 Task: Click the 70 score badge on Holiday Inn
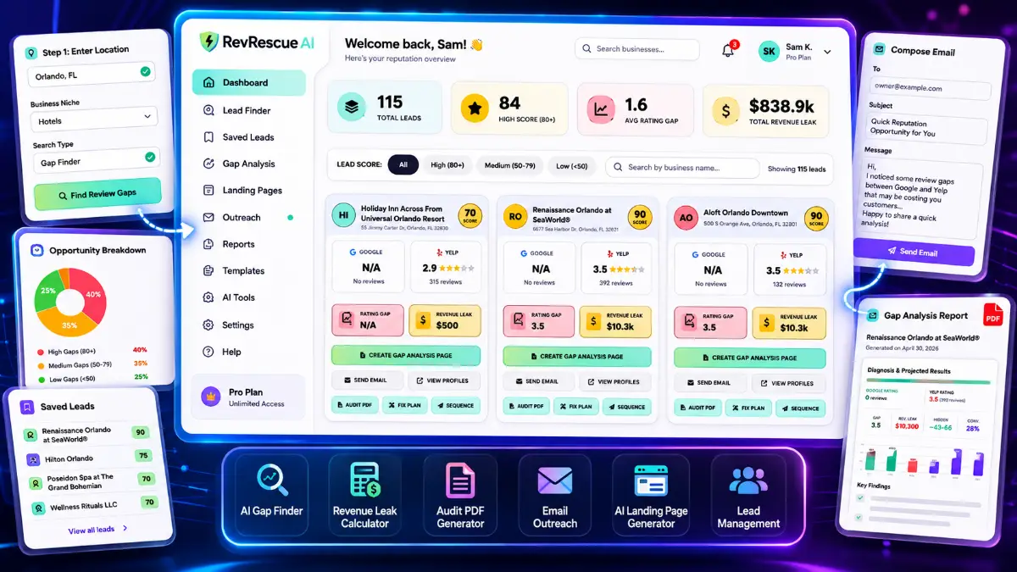470,217
